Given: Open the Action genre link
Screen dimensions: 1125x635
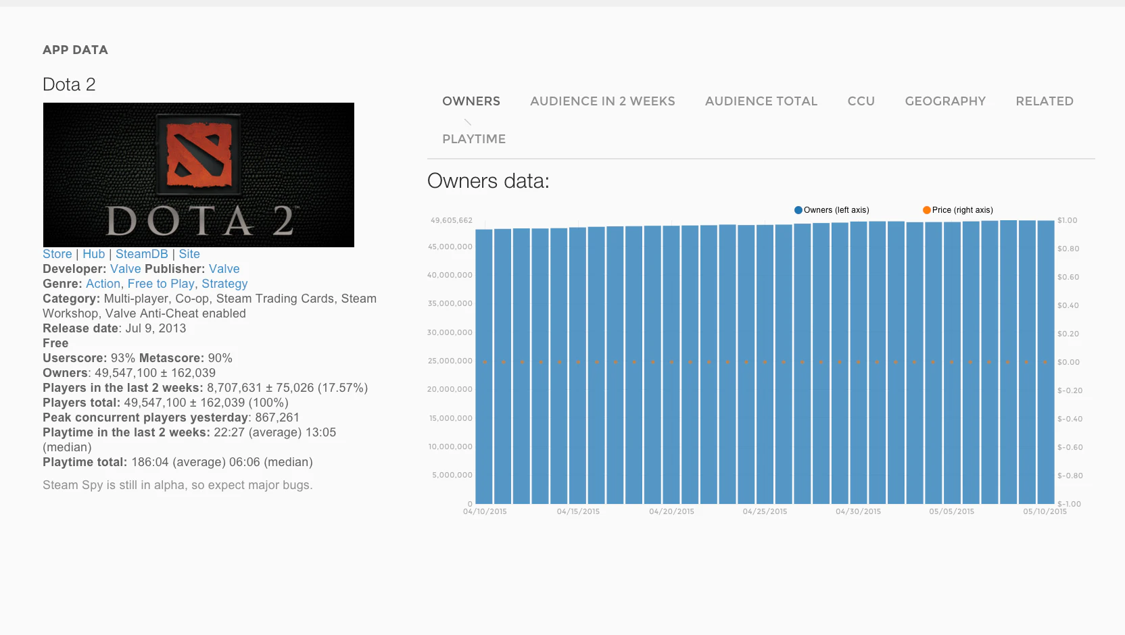Looking at the screenshot, I should point(103,284).
